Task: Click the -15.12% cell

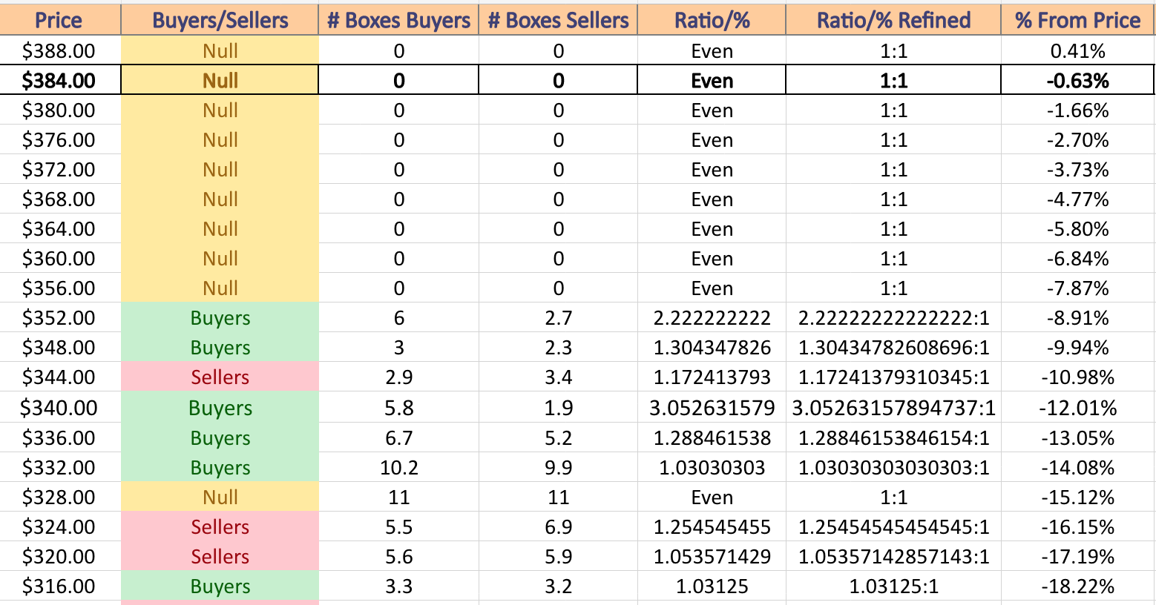Action: point(1077,497)
